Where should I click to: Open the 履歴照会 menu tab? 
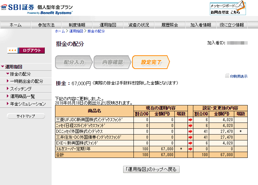tap(170, 25)
